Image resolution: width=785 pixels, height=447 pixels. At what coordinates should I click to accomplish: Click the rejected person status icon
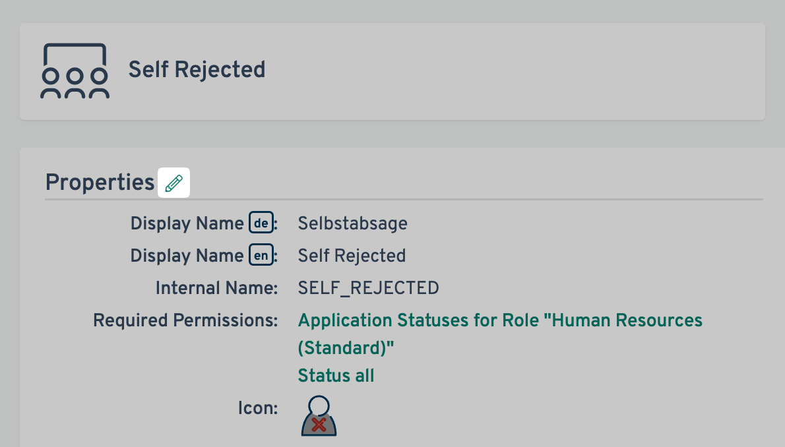coord(319,416)
